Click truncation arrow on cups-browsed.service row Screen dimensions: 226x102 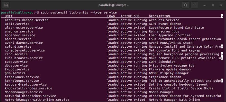tap(222, 58)
